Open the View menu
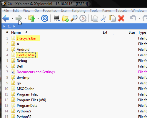This screenshot has width=147, height=118. tap(26, 11)
